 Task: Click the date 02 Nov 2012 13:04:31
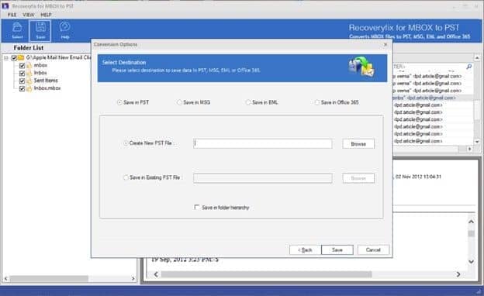pyautogui.click(x=418, y=177)
